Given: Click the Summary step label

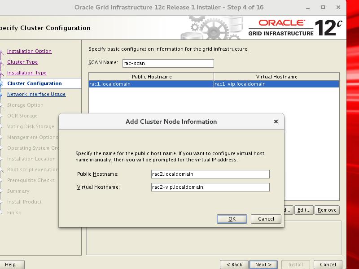Looking at the screenshot, I should tap(18, 191).
